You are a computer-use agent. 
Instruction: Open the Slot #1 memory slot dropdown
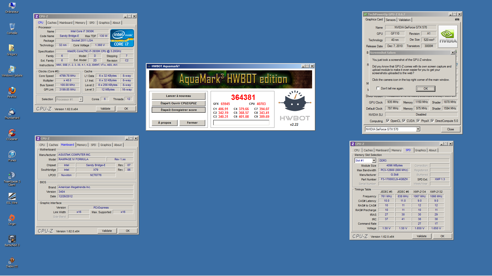click(374, 160)
